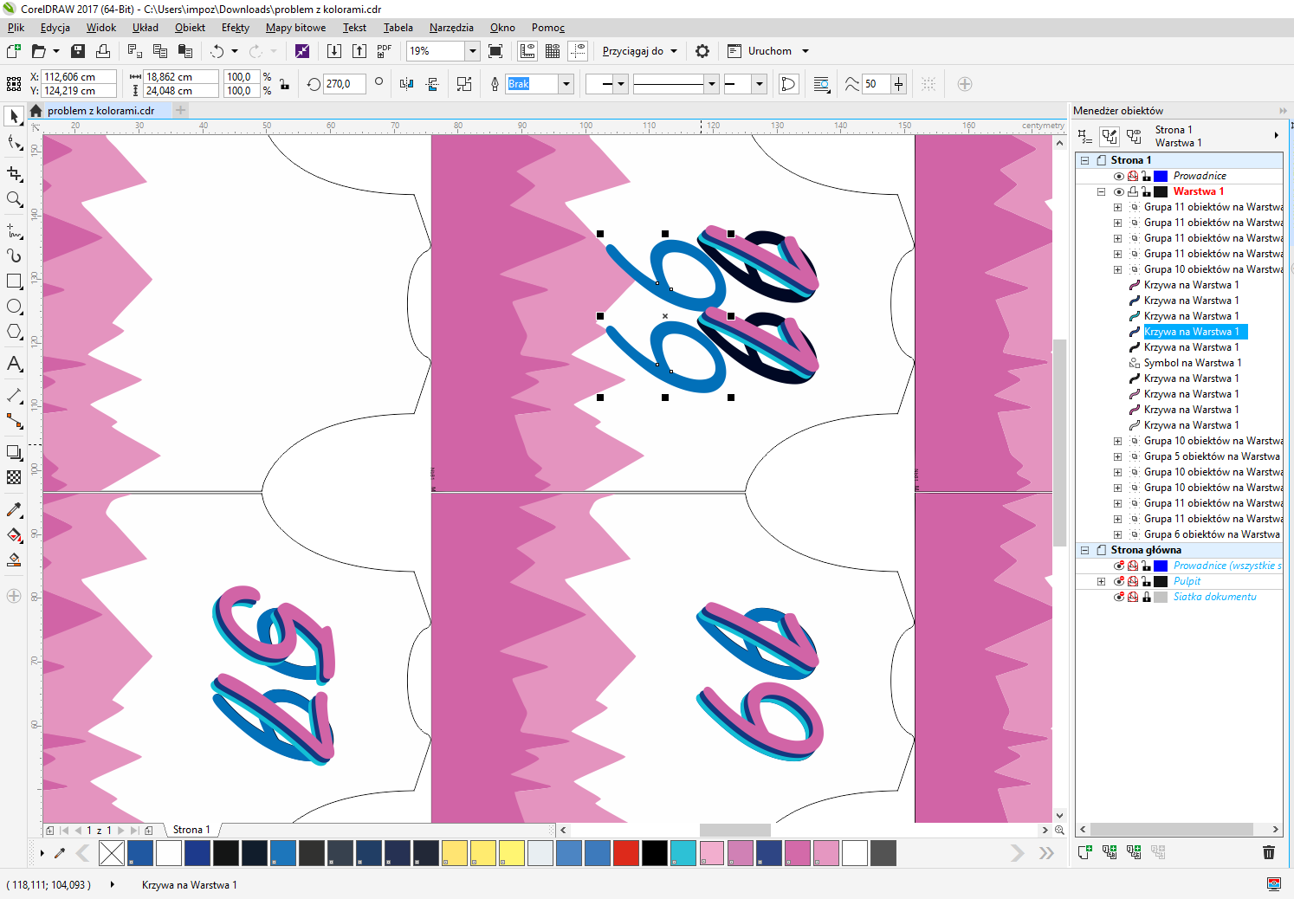Switch to Strona 1 page tab
Screen dimensions: 1294x899
(x=191, y=830)
